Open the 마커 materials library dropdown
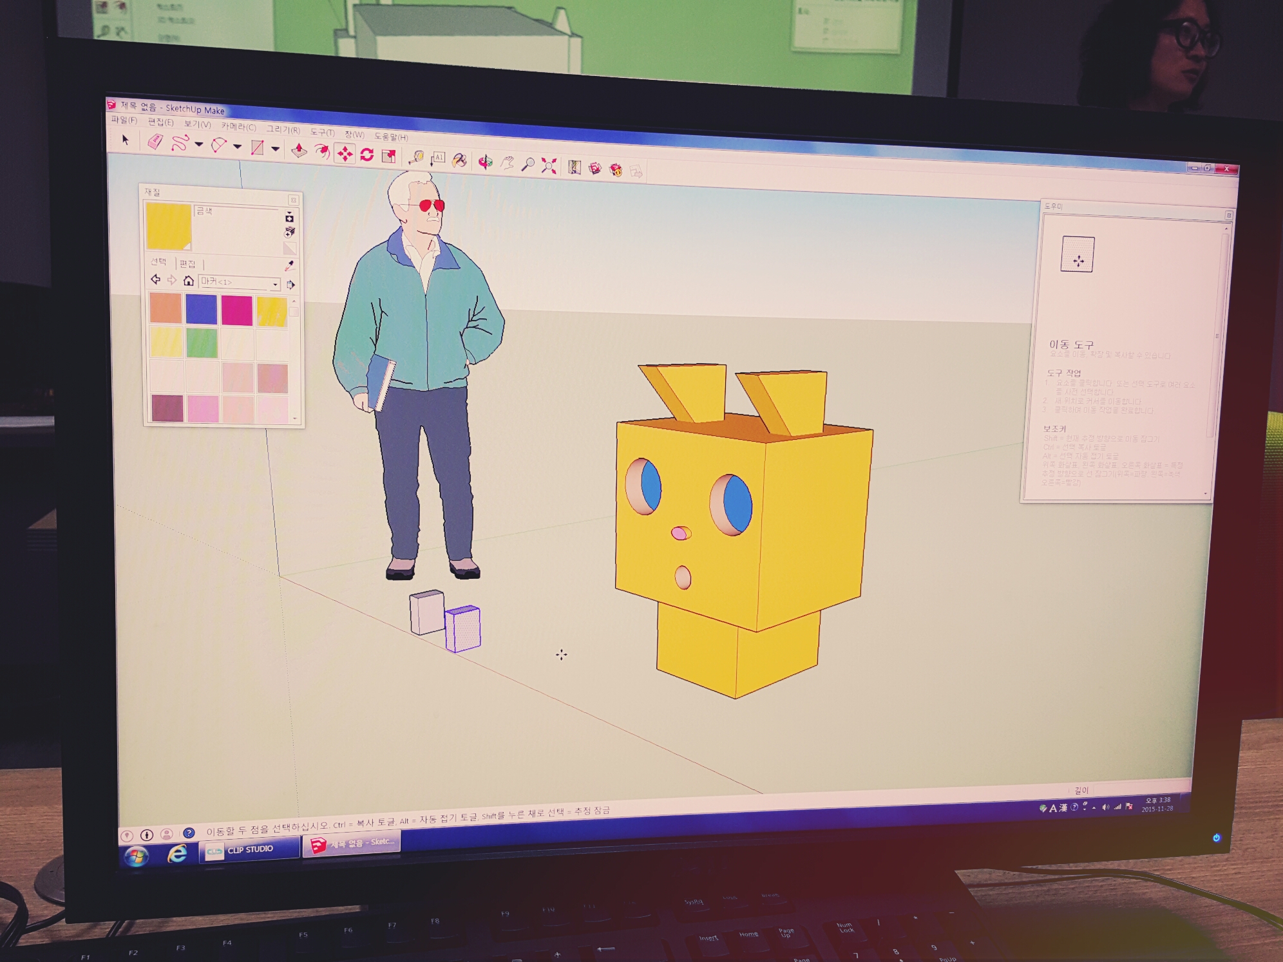The image size is (1283, 962). point(240,283)
